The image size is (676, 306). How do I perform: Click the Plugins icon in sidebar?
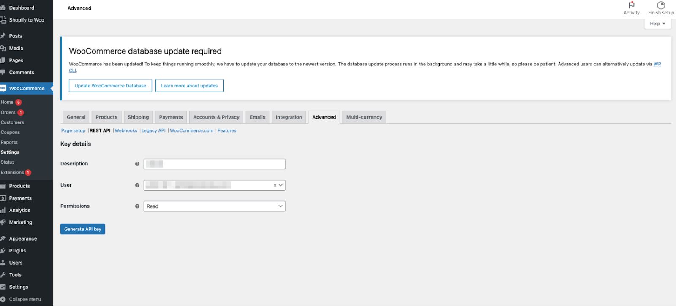(3, 251)
